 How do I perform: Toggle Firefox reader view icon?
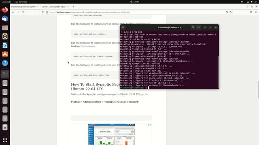pos(227,12)
